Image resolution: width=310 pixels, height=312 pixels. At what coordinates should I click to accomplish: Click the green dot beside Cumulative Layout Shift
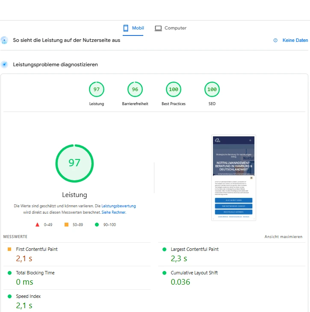(x=164, y=273)
